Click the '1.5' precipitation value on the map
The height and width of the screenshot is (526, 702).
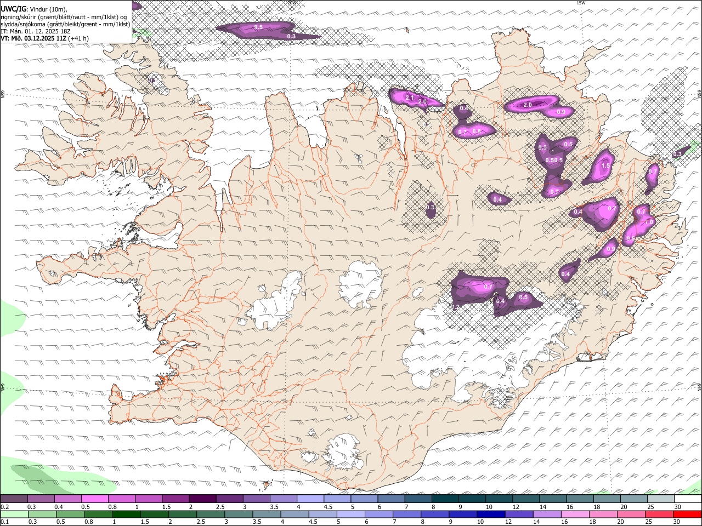click(605, 166)
